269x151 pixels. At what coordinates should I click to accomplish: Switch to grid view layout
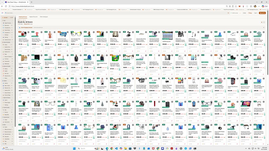click(x=262, y=22)
